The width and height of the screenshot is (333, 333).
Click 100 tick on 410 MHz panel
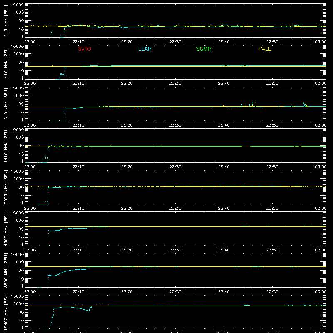tap(20, 62)
